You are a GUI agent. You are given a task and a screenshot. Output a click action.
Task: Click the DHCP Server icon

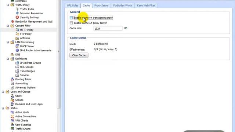pos(17,46)
